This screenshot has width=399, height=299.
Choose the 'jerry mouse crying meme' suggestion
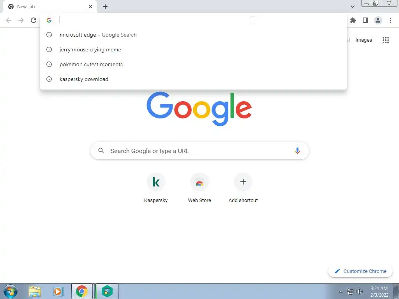(193, 49)
